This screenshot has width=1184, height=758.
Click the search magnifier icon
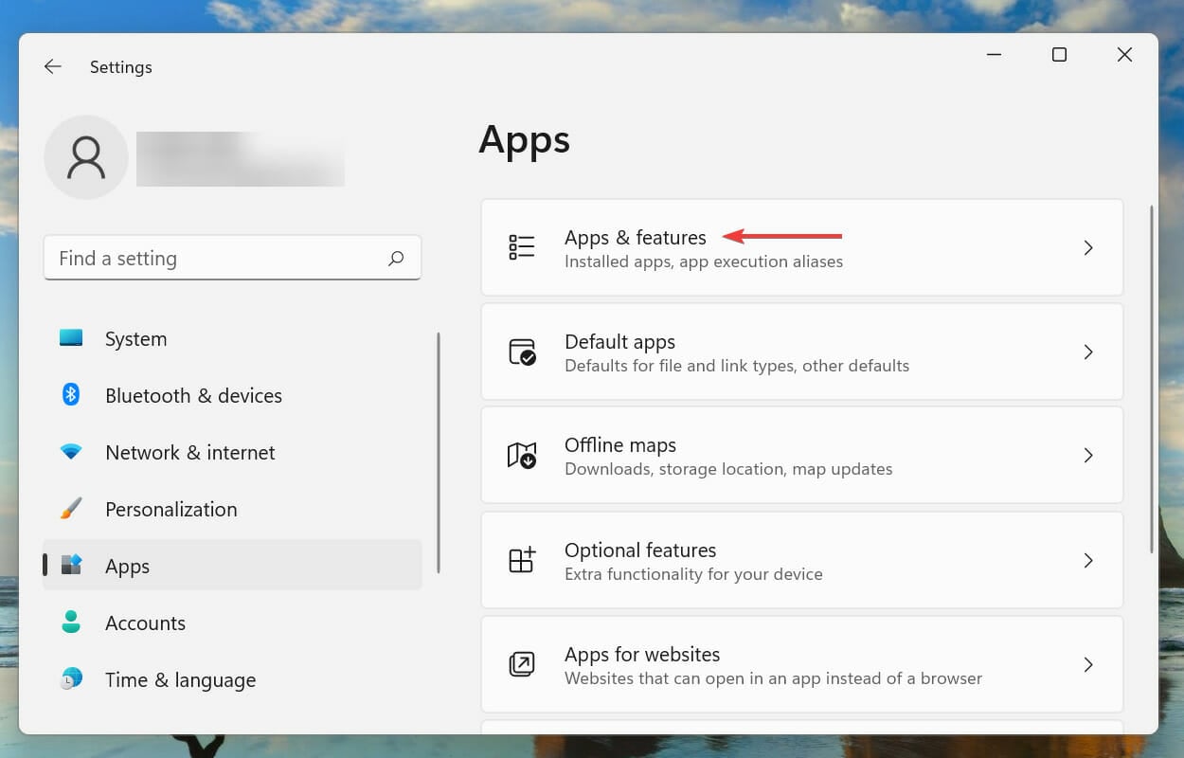[x=396, y=258]
